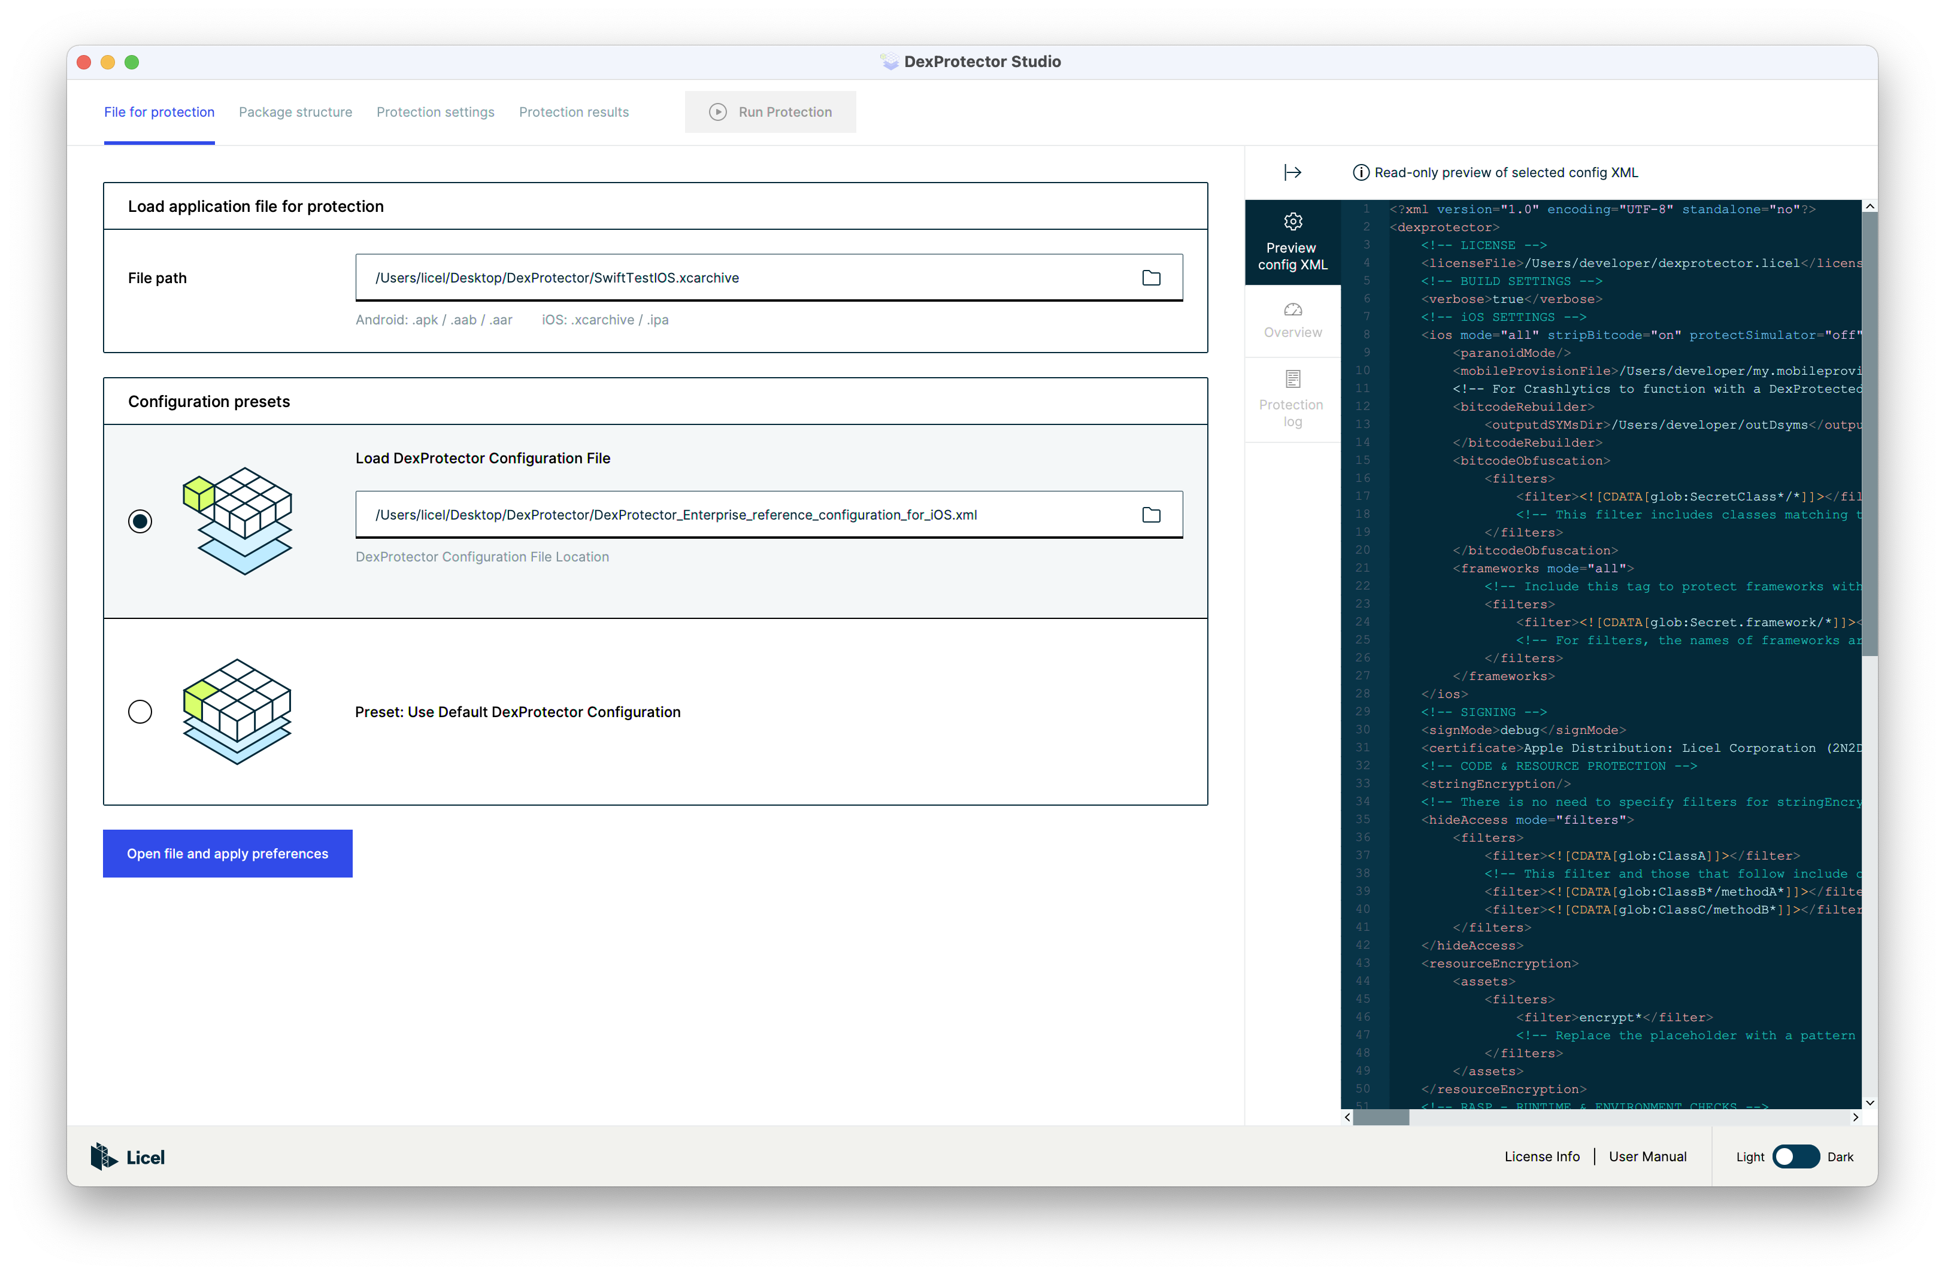The height and width of the screenshot is (1275, 1945).
Task: Click the cube stack image for Default Configuration preset
Action: coord(237,711)
